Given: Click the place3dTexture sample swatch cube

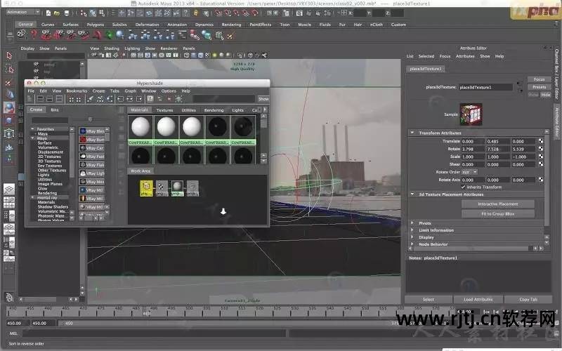Looking at the screenshot, I should (x=471, y=114).
